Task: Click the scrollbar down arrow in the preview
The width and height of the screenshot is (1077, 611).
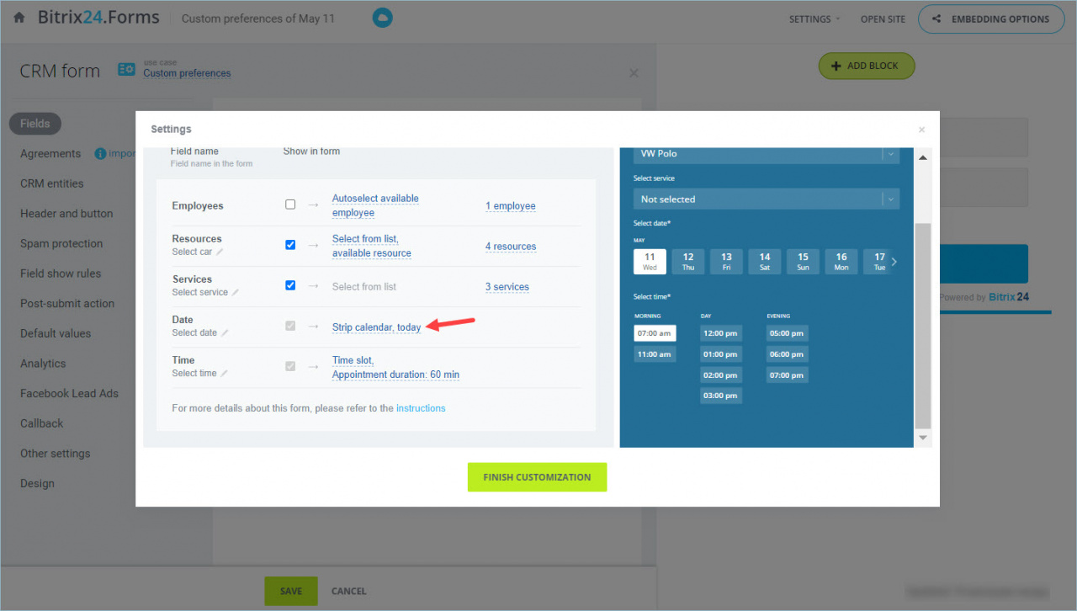Action: click(923, 438)
